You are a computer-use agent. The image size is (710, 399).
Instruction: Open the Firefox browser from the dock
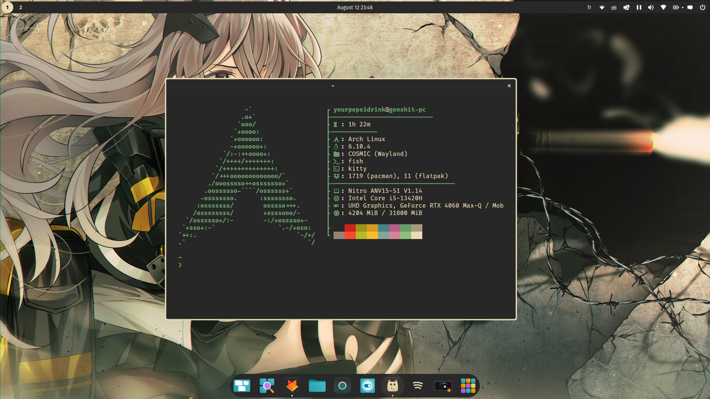pos(292,386)
